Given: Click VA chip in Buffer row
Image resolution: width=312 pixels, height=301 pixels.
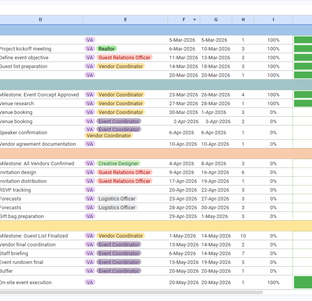Looking at the screenshot, I should [90, 271].
